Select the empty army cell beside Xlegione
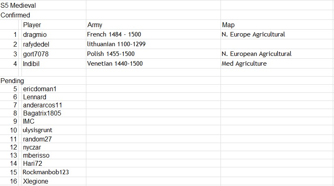Viewport: 334px width, 186px height. [x=153, y=182]
